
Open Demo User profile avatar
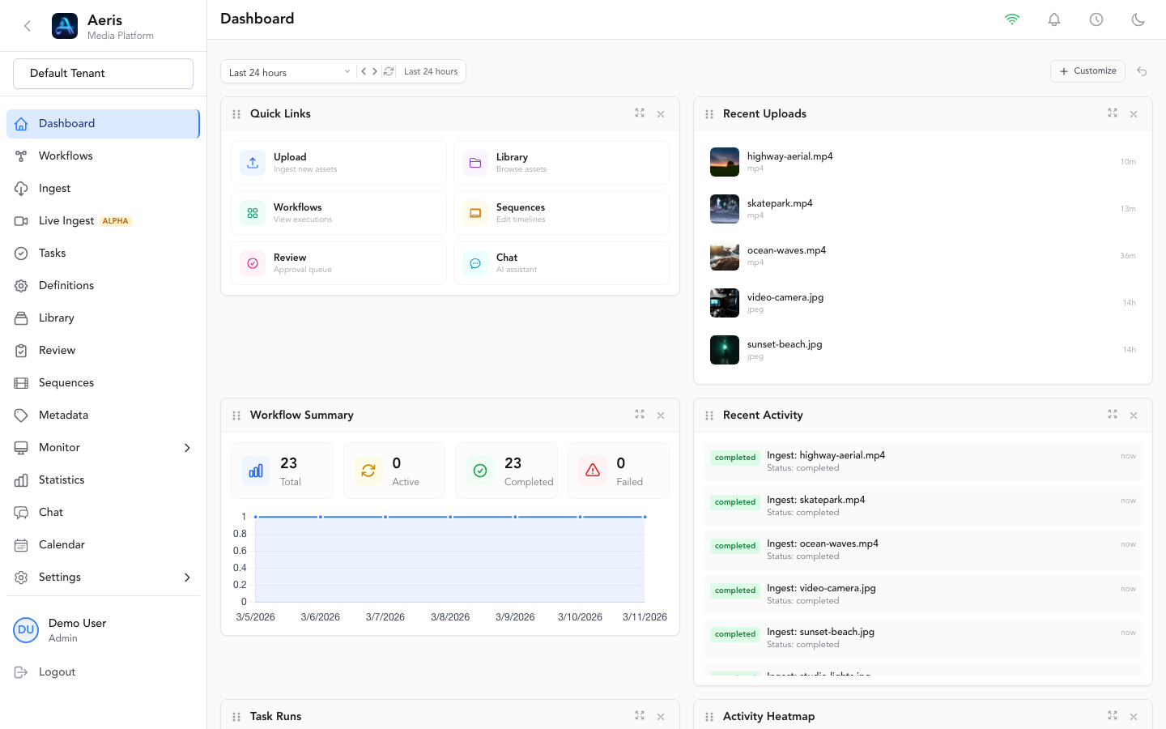pyautogui.click(x=26, y=630)
